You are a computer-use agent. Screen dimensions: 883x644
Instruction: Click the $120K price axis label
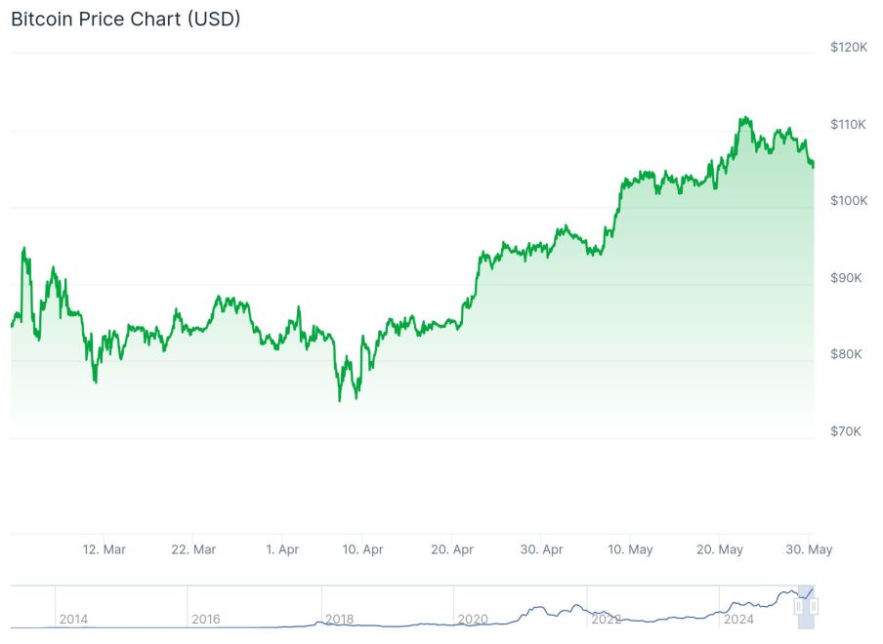coord(848,47)
